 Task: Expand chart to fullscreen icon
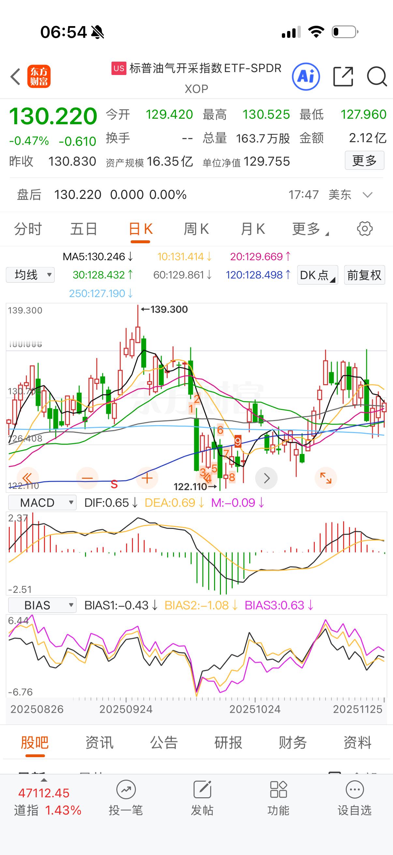326,478
